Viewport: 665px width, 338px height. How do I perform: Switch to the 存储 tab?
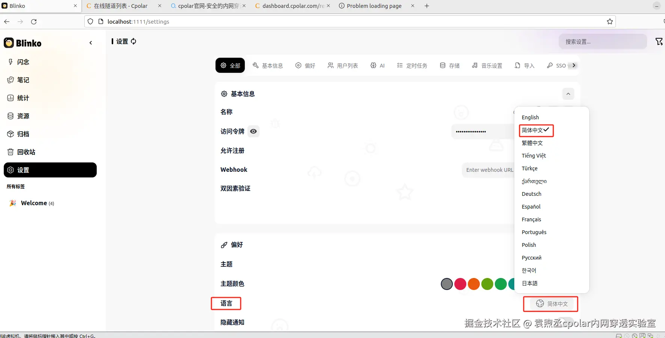click(449, 65)
